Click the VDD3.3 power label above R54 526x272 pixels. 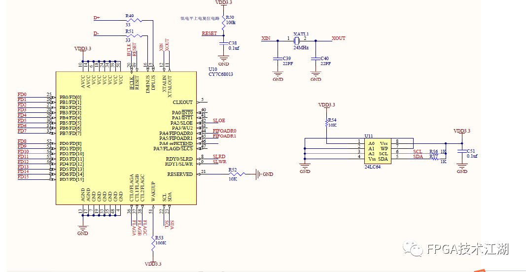pos(327,105)
